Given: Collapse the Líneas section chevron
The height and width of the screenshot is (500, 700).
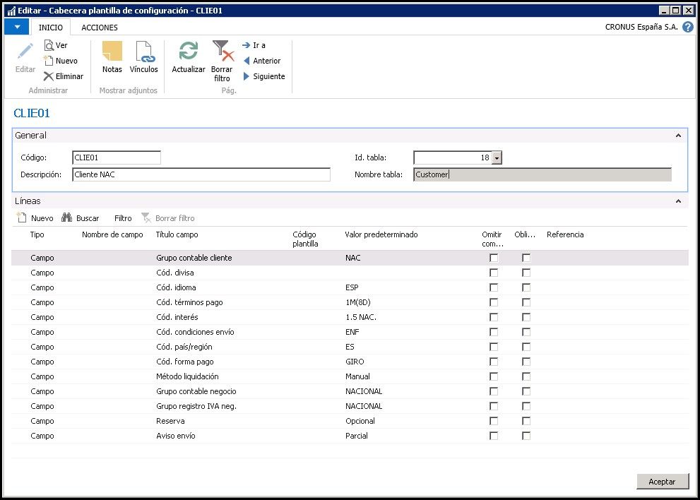Looking at the screenshot, I should (x=678, y=201).
